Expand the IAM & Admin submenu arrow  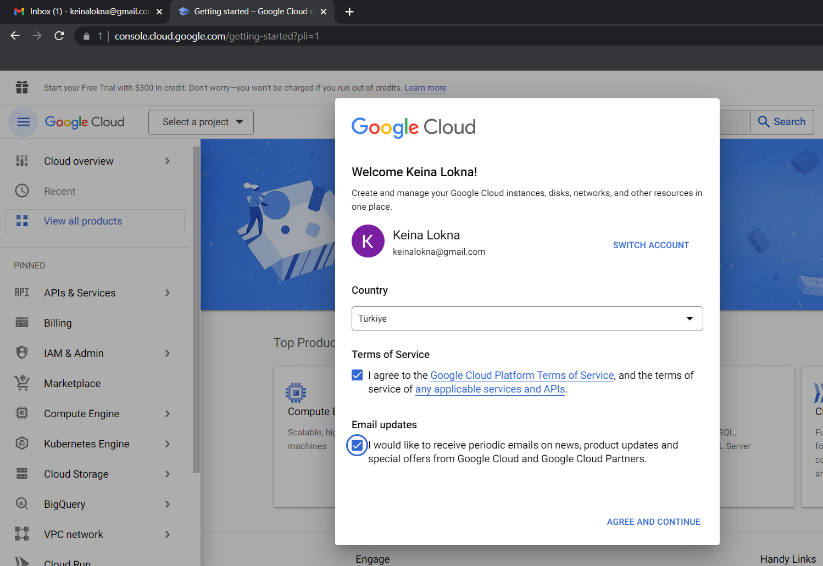(168, 353)
